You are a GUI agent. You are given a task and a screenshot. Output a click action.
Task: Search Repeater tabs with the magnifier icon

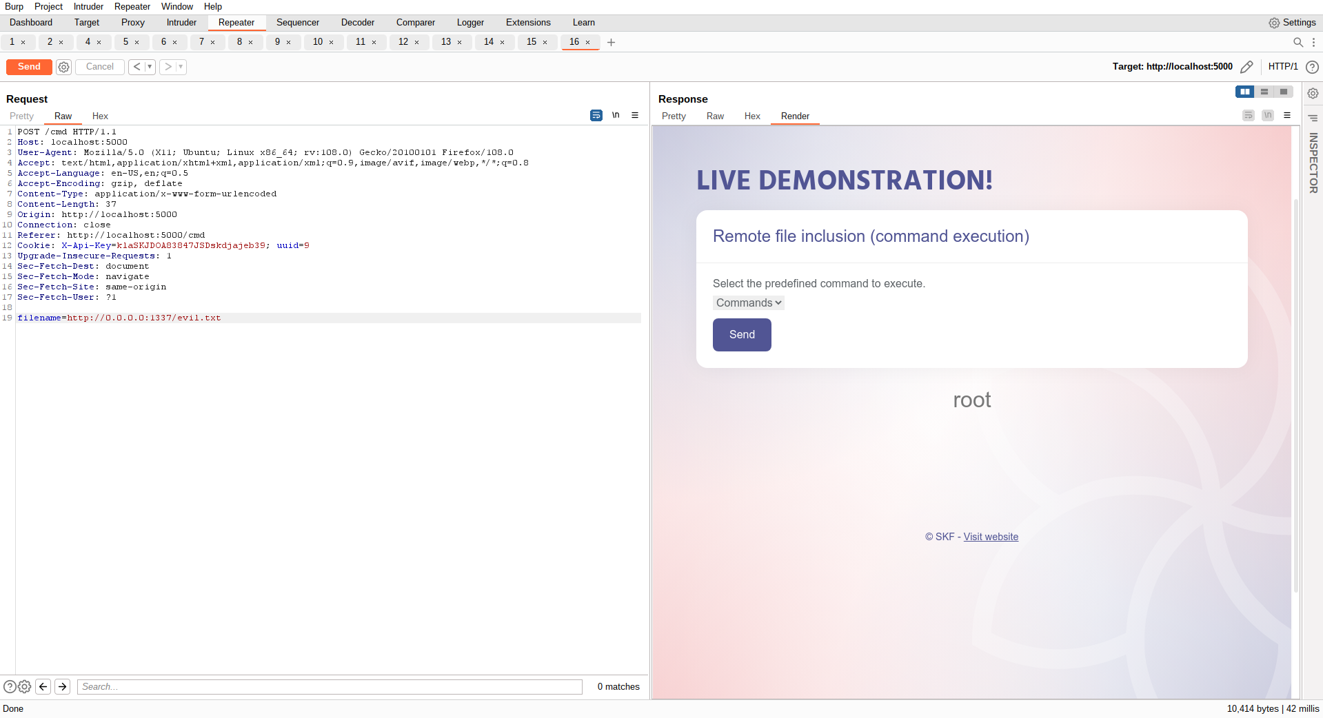pyautogui.click(x=1298, y=42)
